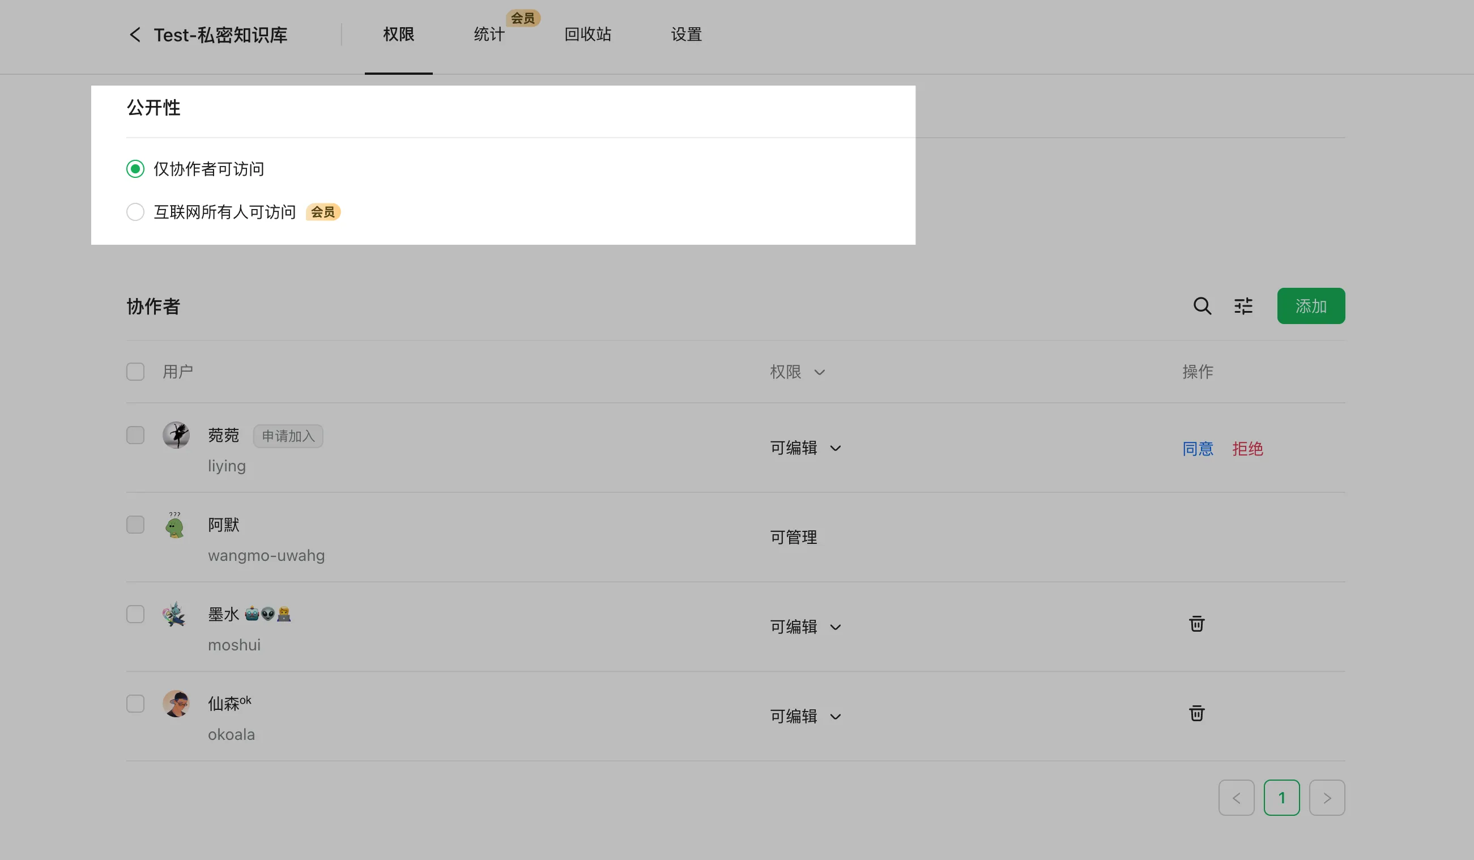Open 墨水's 可编辑 permission dropdown
Viewport: 1474px width, 860px height.
click(x=805, y=627)
